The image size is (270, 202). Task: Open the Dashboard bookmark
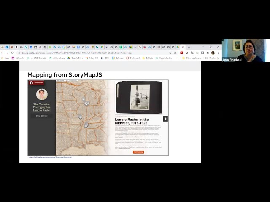point(133,58)
